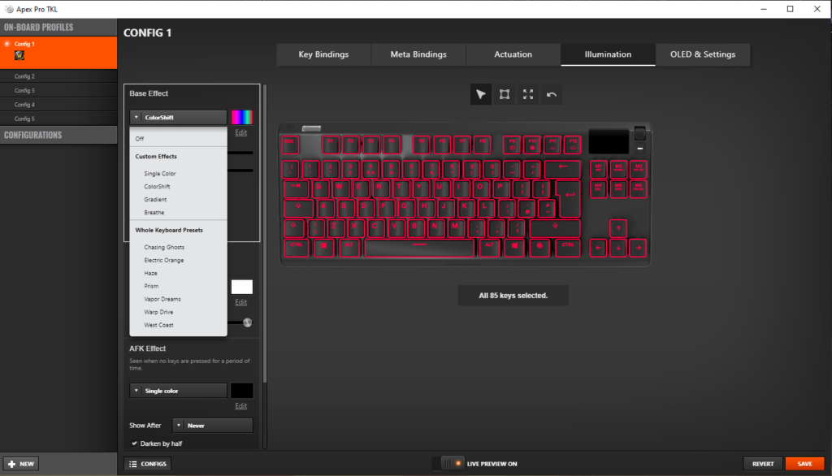Open the AFK Single color dropdown
This screenshot has height=476, width=832.
(178, 391)
